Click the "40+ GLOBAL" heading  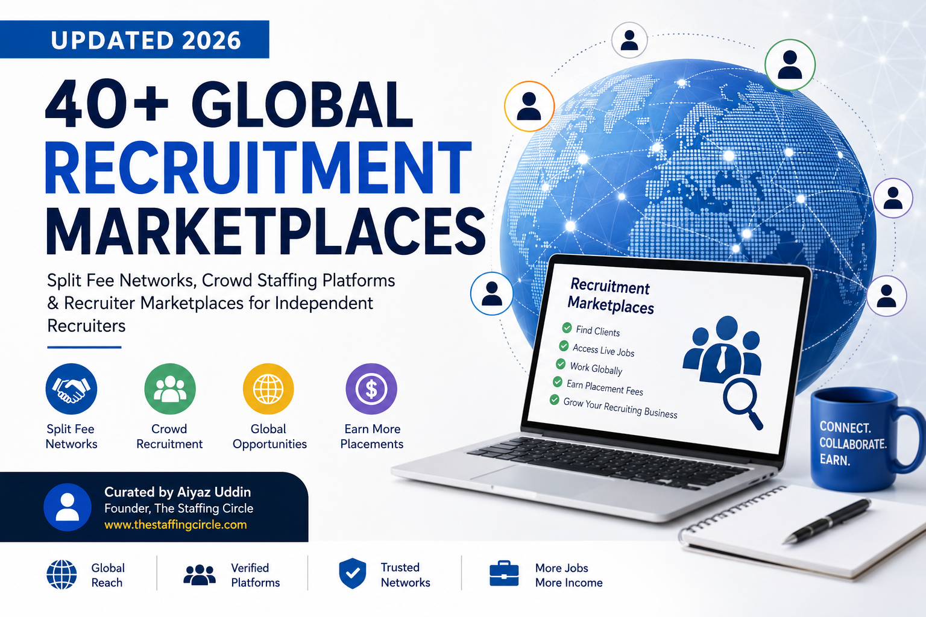[229, 104]
